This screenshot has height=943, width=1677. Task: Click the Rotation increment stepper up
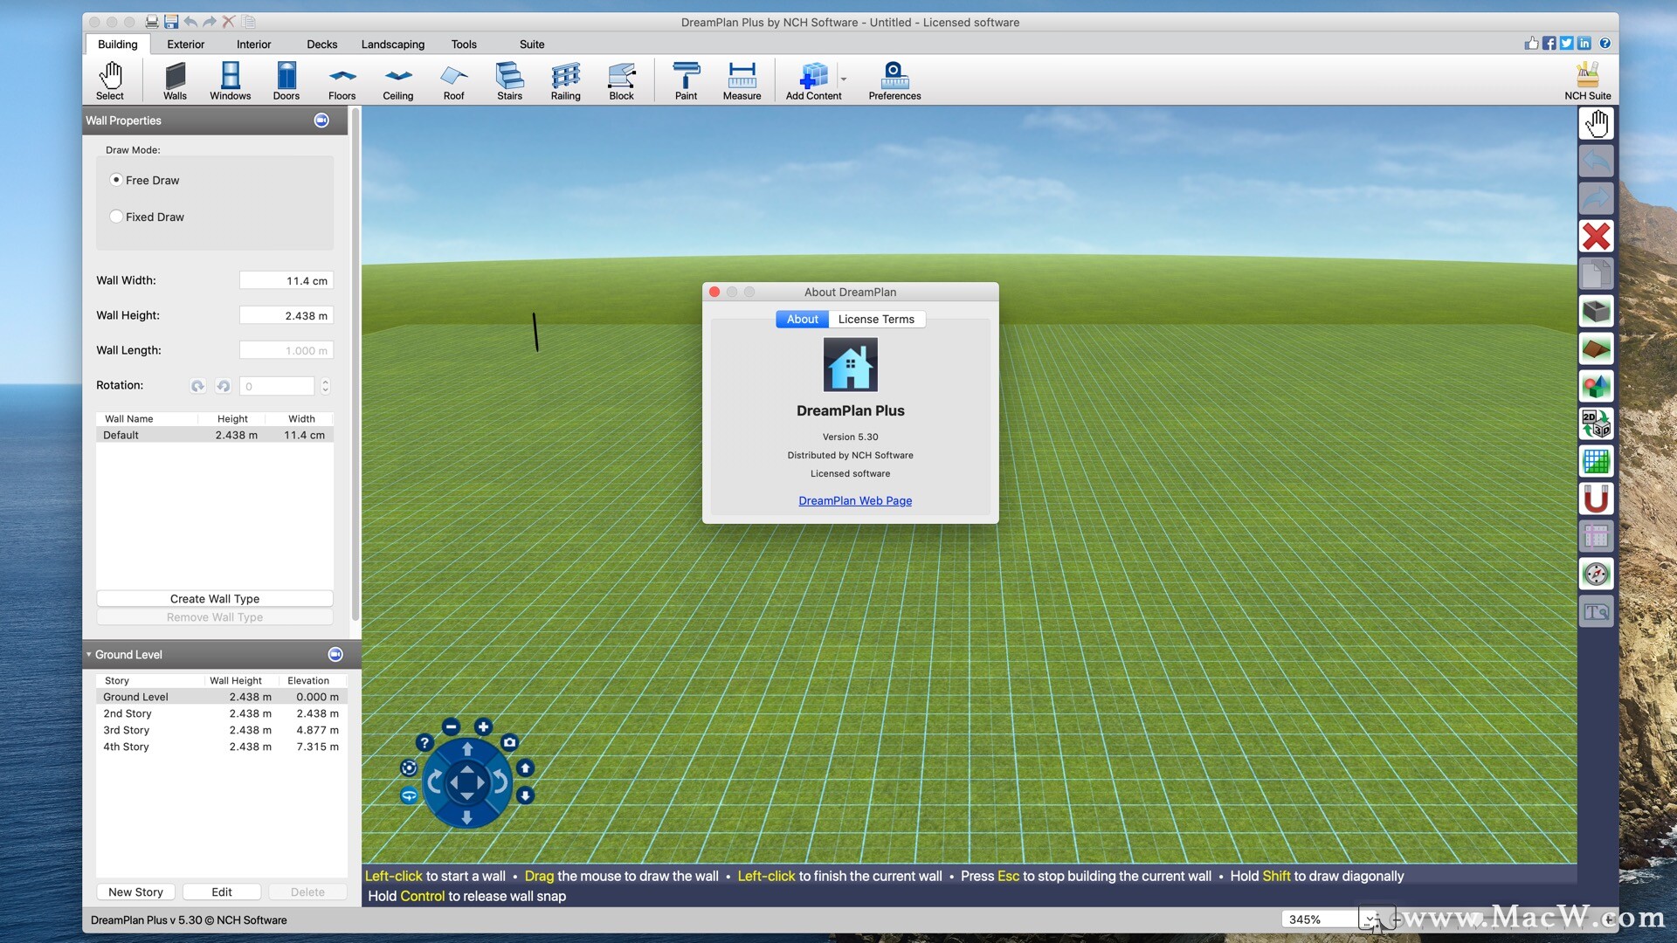click(x=325, y=381)
